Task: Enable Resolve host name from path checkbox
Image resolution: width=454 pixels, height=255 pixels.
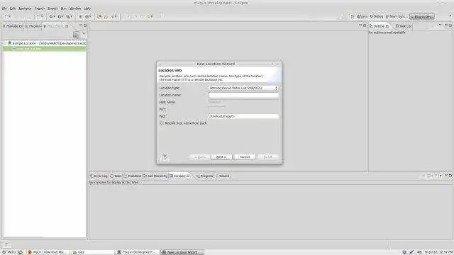Action: [x=162, y=123]
